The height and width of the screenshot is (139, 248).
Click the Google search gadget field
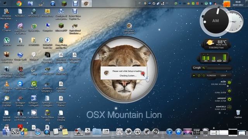[219, 68]
